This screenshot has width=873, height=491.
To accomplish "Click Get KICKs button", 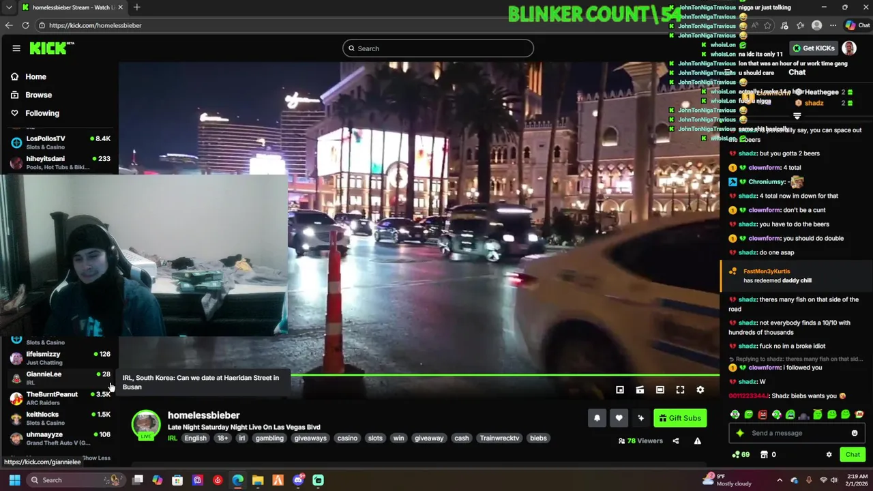I will (814, 48).
